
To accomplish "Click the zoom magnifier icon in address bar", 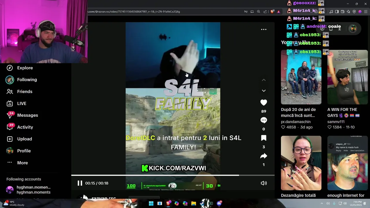I will click(x=258, y=12).
